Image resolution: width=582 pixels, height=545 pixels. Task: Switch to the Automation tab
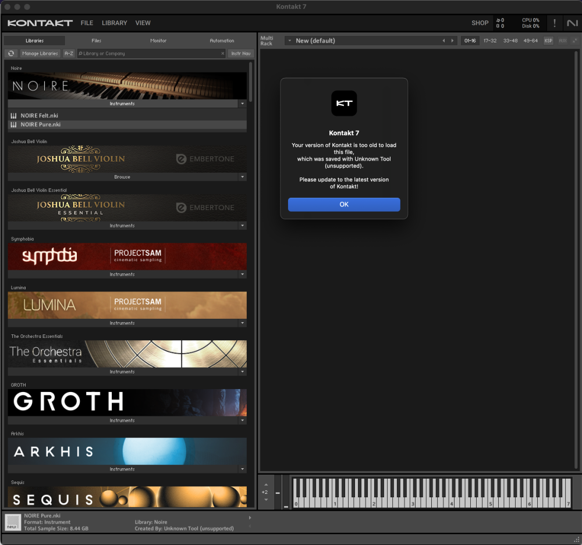click(222, 41)
